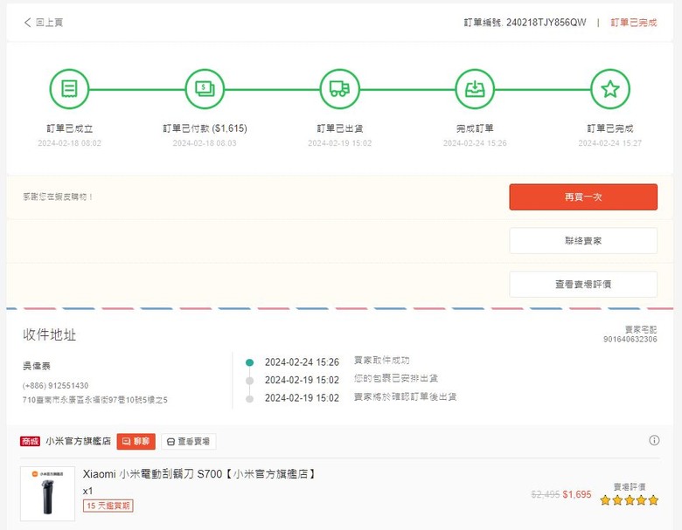Image resolution: width=682 pixels, height=530 pixels.
Task: Click the green 買家取件成功 tracking dot
Action: 250,362
